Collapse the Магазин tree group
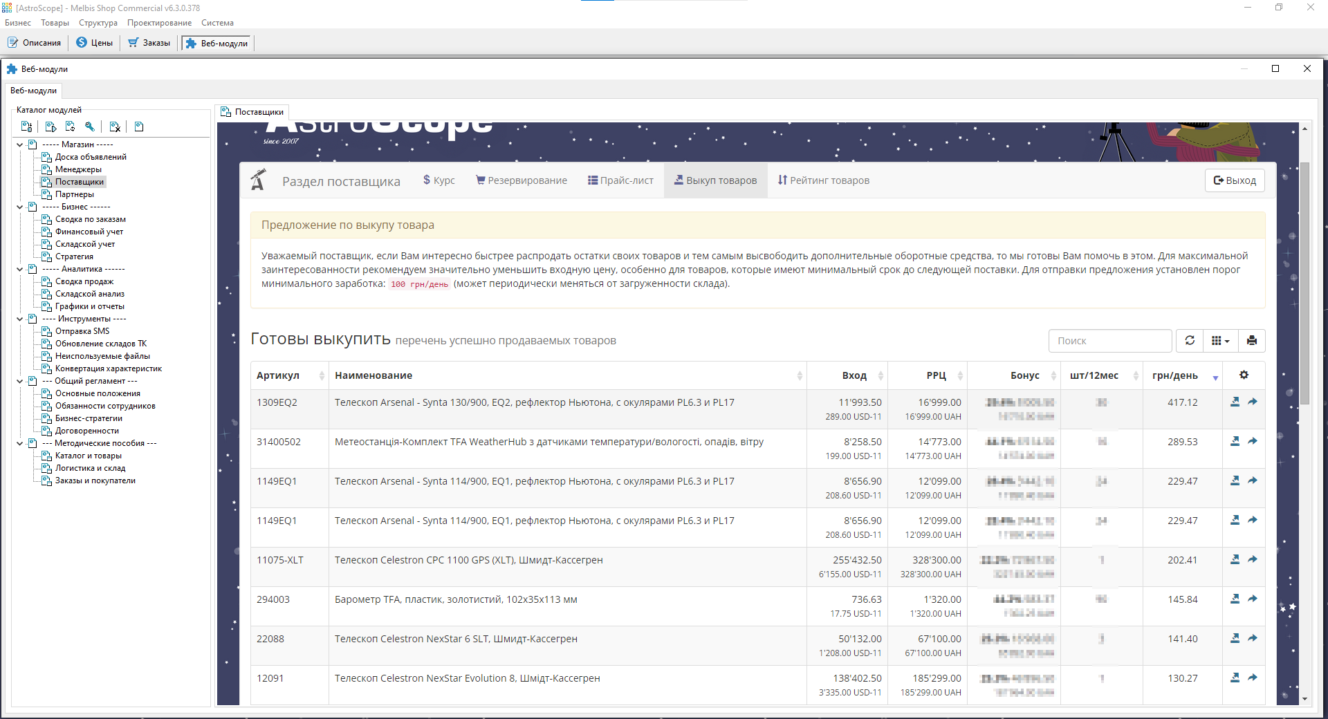The image size is (1328, 719). pos(20,144)
